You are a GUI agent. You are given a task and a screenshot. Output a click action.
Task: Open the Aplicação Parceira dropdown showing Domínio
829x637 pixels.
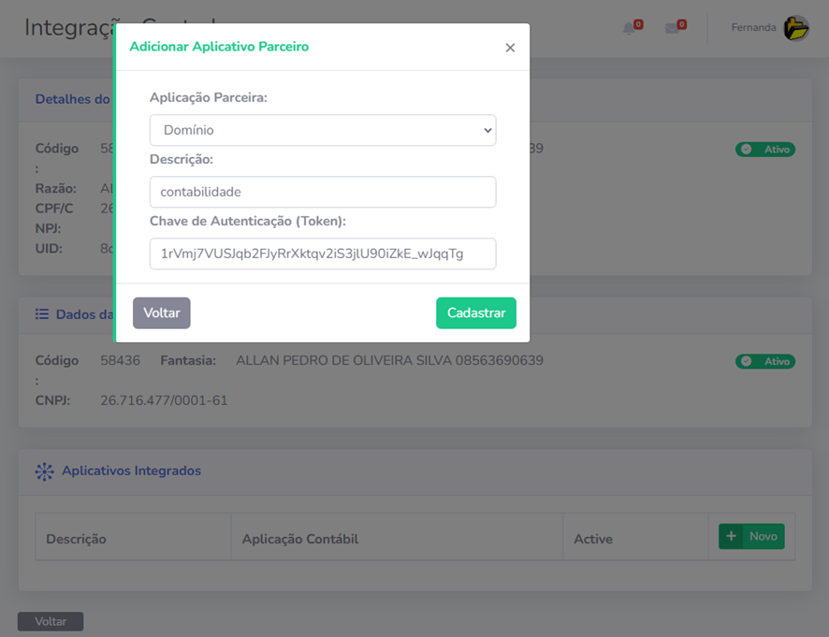pyautogui.click(x=322, y=130)
